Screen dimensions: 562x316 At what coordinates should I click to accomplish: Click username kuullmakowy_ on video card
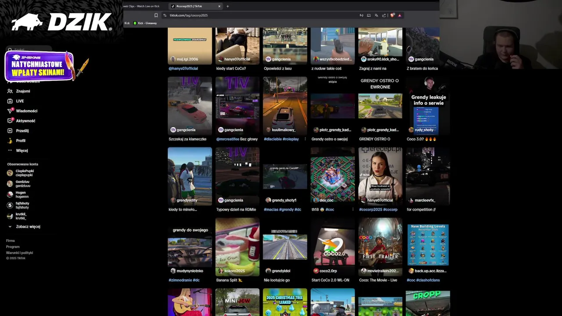(x=284, y=130)
